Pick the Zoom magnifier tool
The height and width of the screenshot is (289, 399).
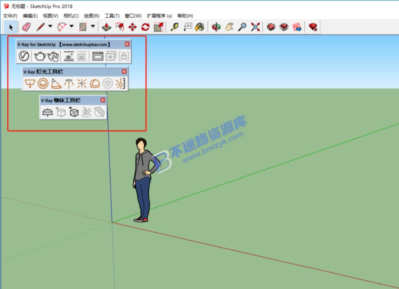point(242,27)
